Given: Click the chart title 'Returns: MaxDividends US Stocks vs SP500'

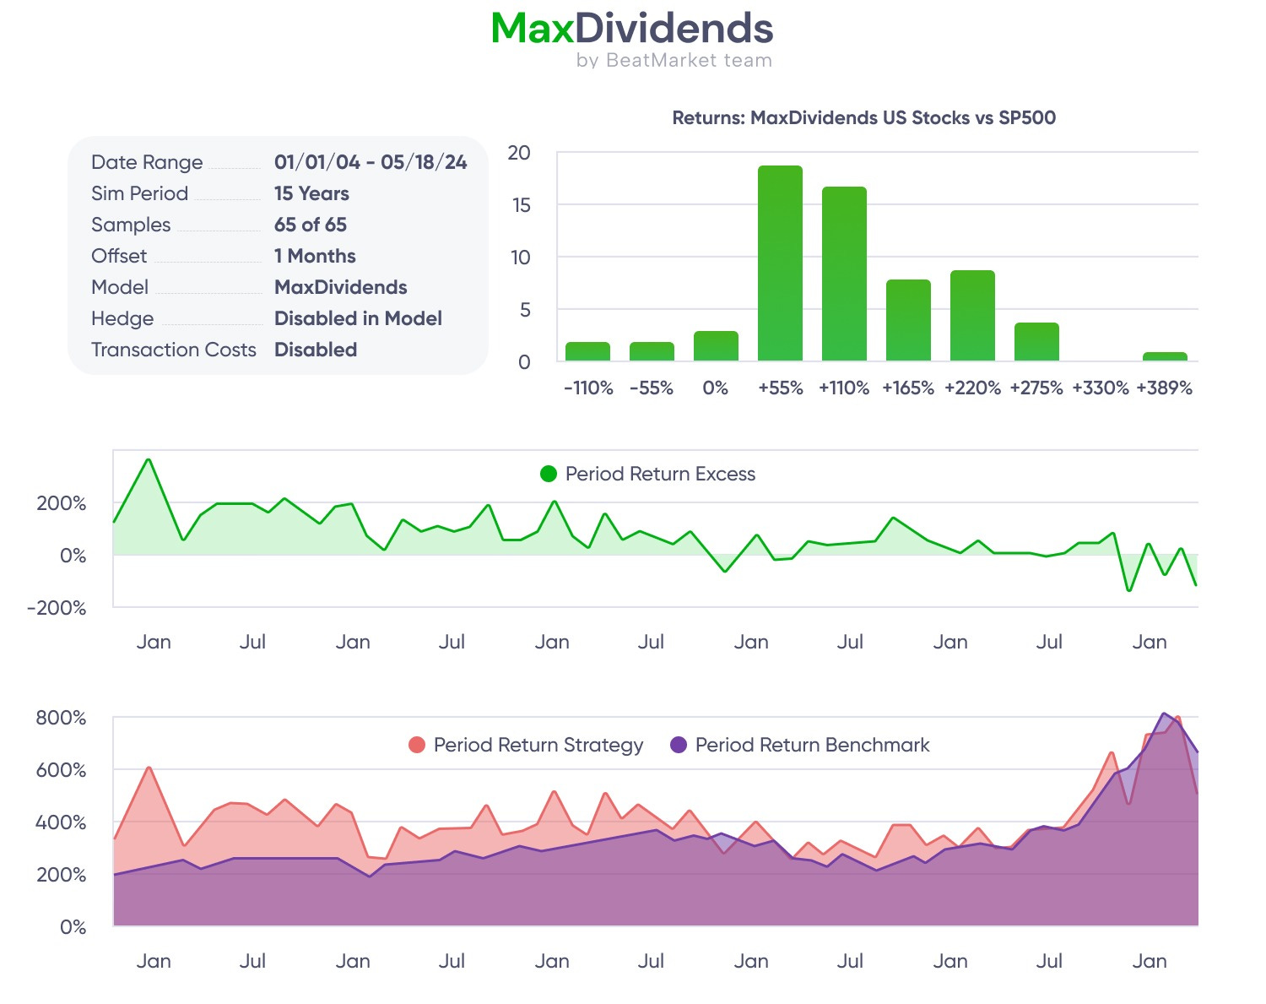Looking at the screenshot, I should tap(863, 117).
